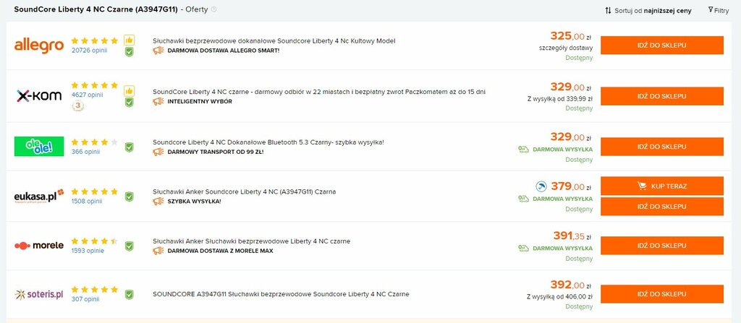Click delivery truck icon in ole ole row
This screenshot has height=323, width=741.
click(523, 150)
